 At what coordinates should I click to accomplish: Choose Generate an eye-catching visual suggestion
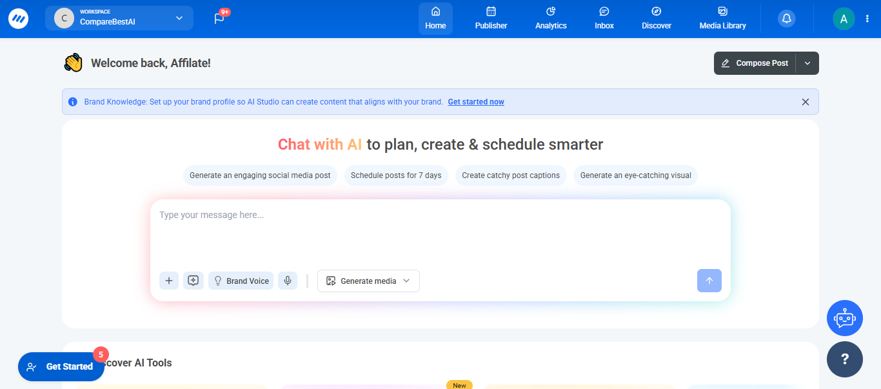click(635, 175)
